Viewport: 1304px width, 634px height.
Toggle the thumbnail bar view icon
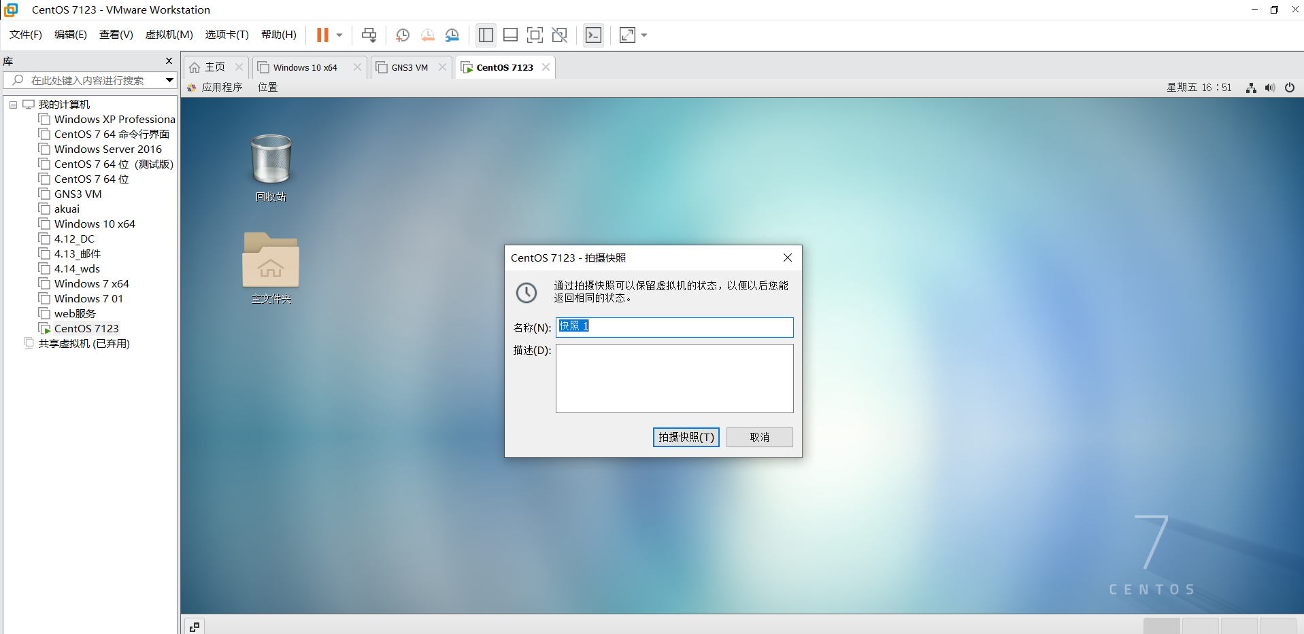(510, 35)
